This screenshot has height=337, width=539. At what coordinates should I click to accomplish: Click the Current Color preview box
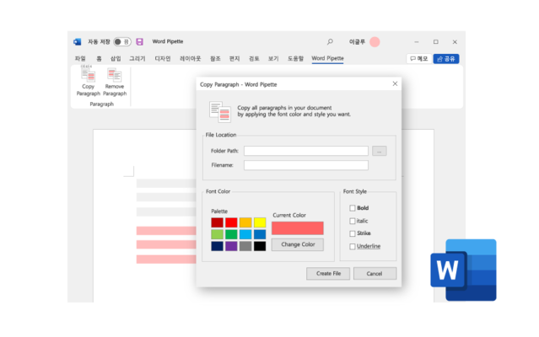[x=298, y=228]
